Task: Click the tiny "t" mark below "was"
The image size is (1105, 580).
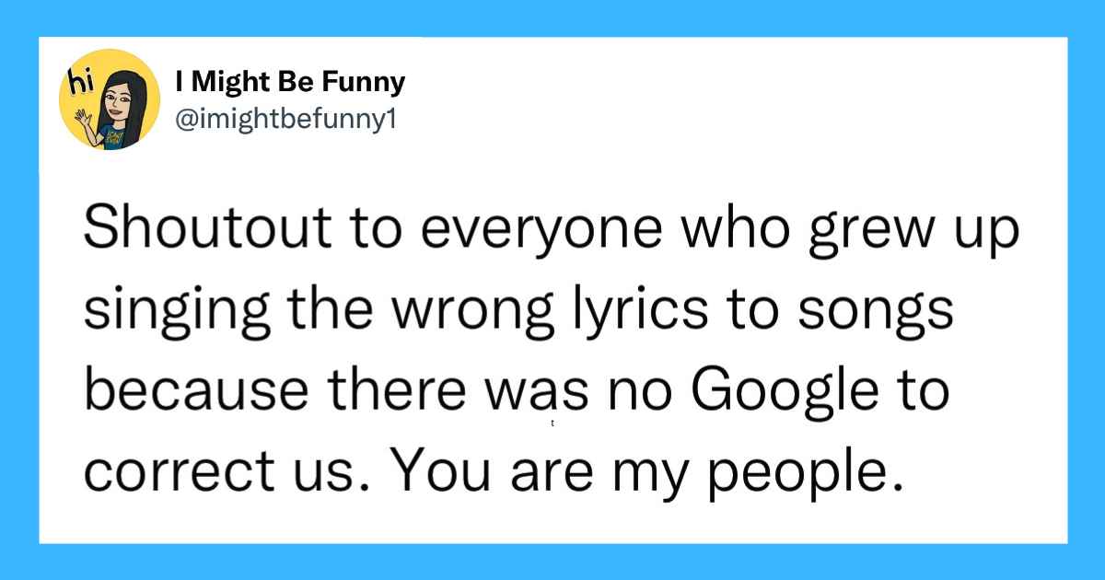Action: pos(550,425)
